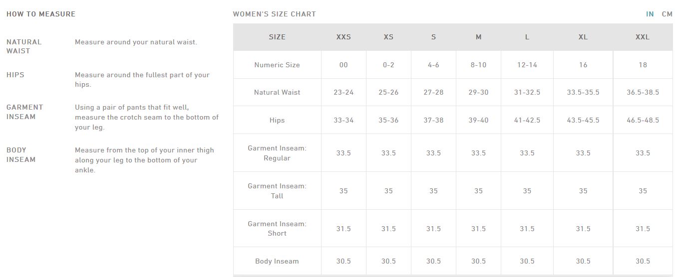The image size is (675, 277).
Task: Switch units to IN
Action: click(x=650, y=14)
